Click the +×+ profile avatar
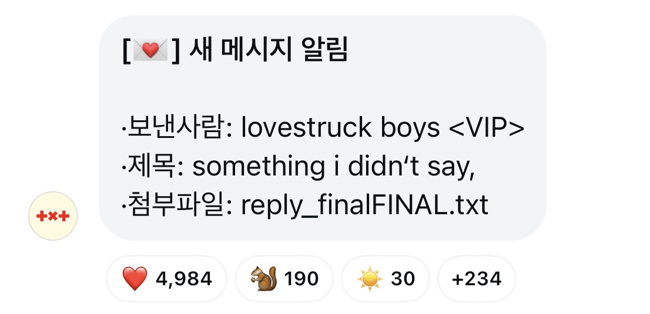The width and height of the screenshot is (650, 314). 53,216
